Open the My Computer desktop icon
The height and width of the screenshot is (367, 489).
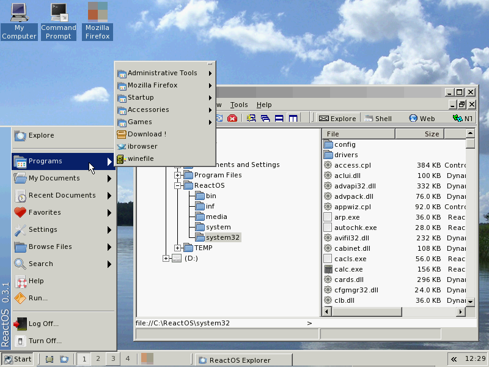pos(19,21)
